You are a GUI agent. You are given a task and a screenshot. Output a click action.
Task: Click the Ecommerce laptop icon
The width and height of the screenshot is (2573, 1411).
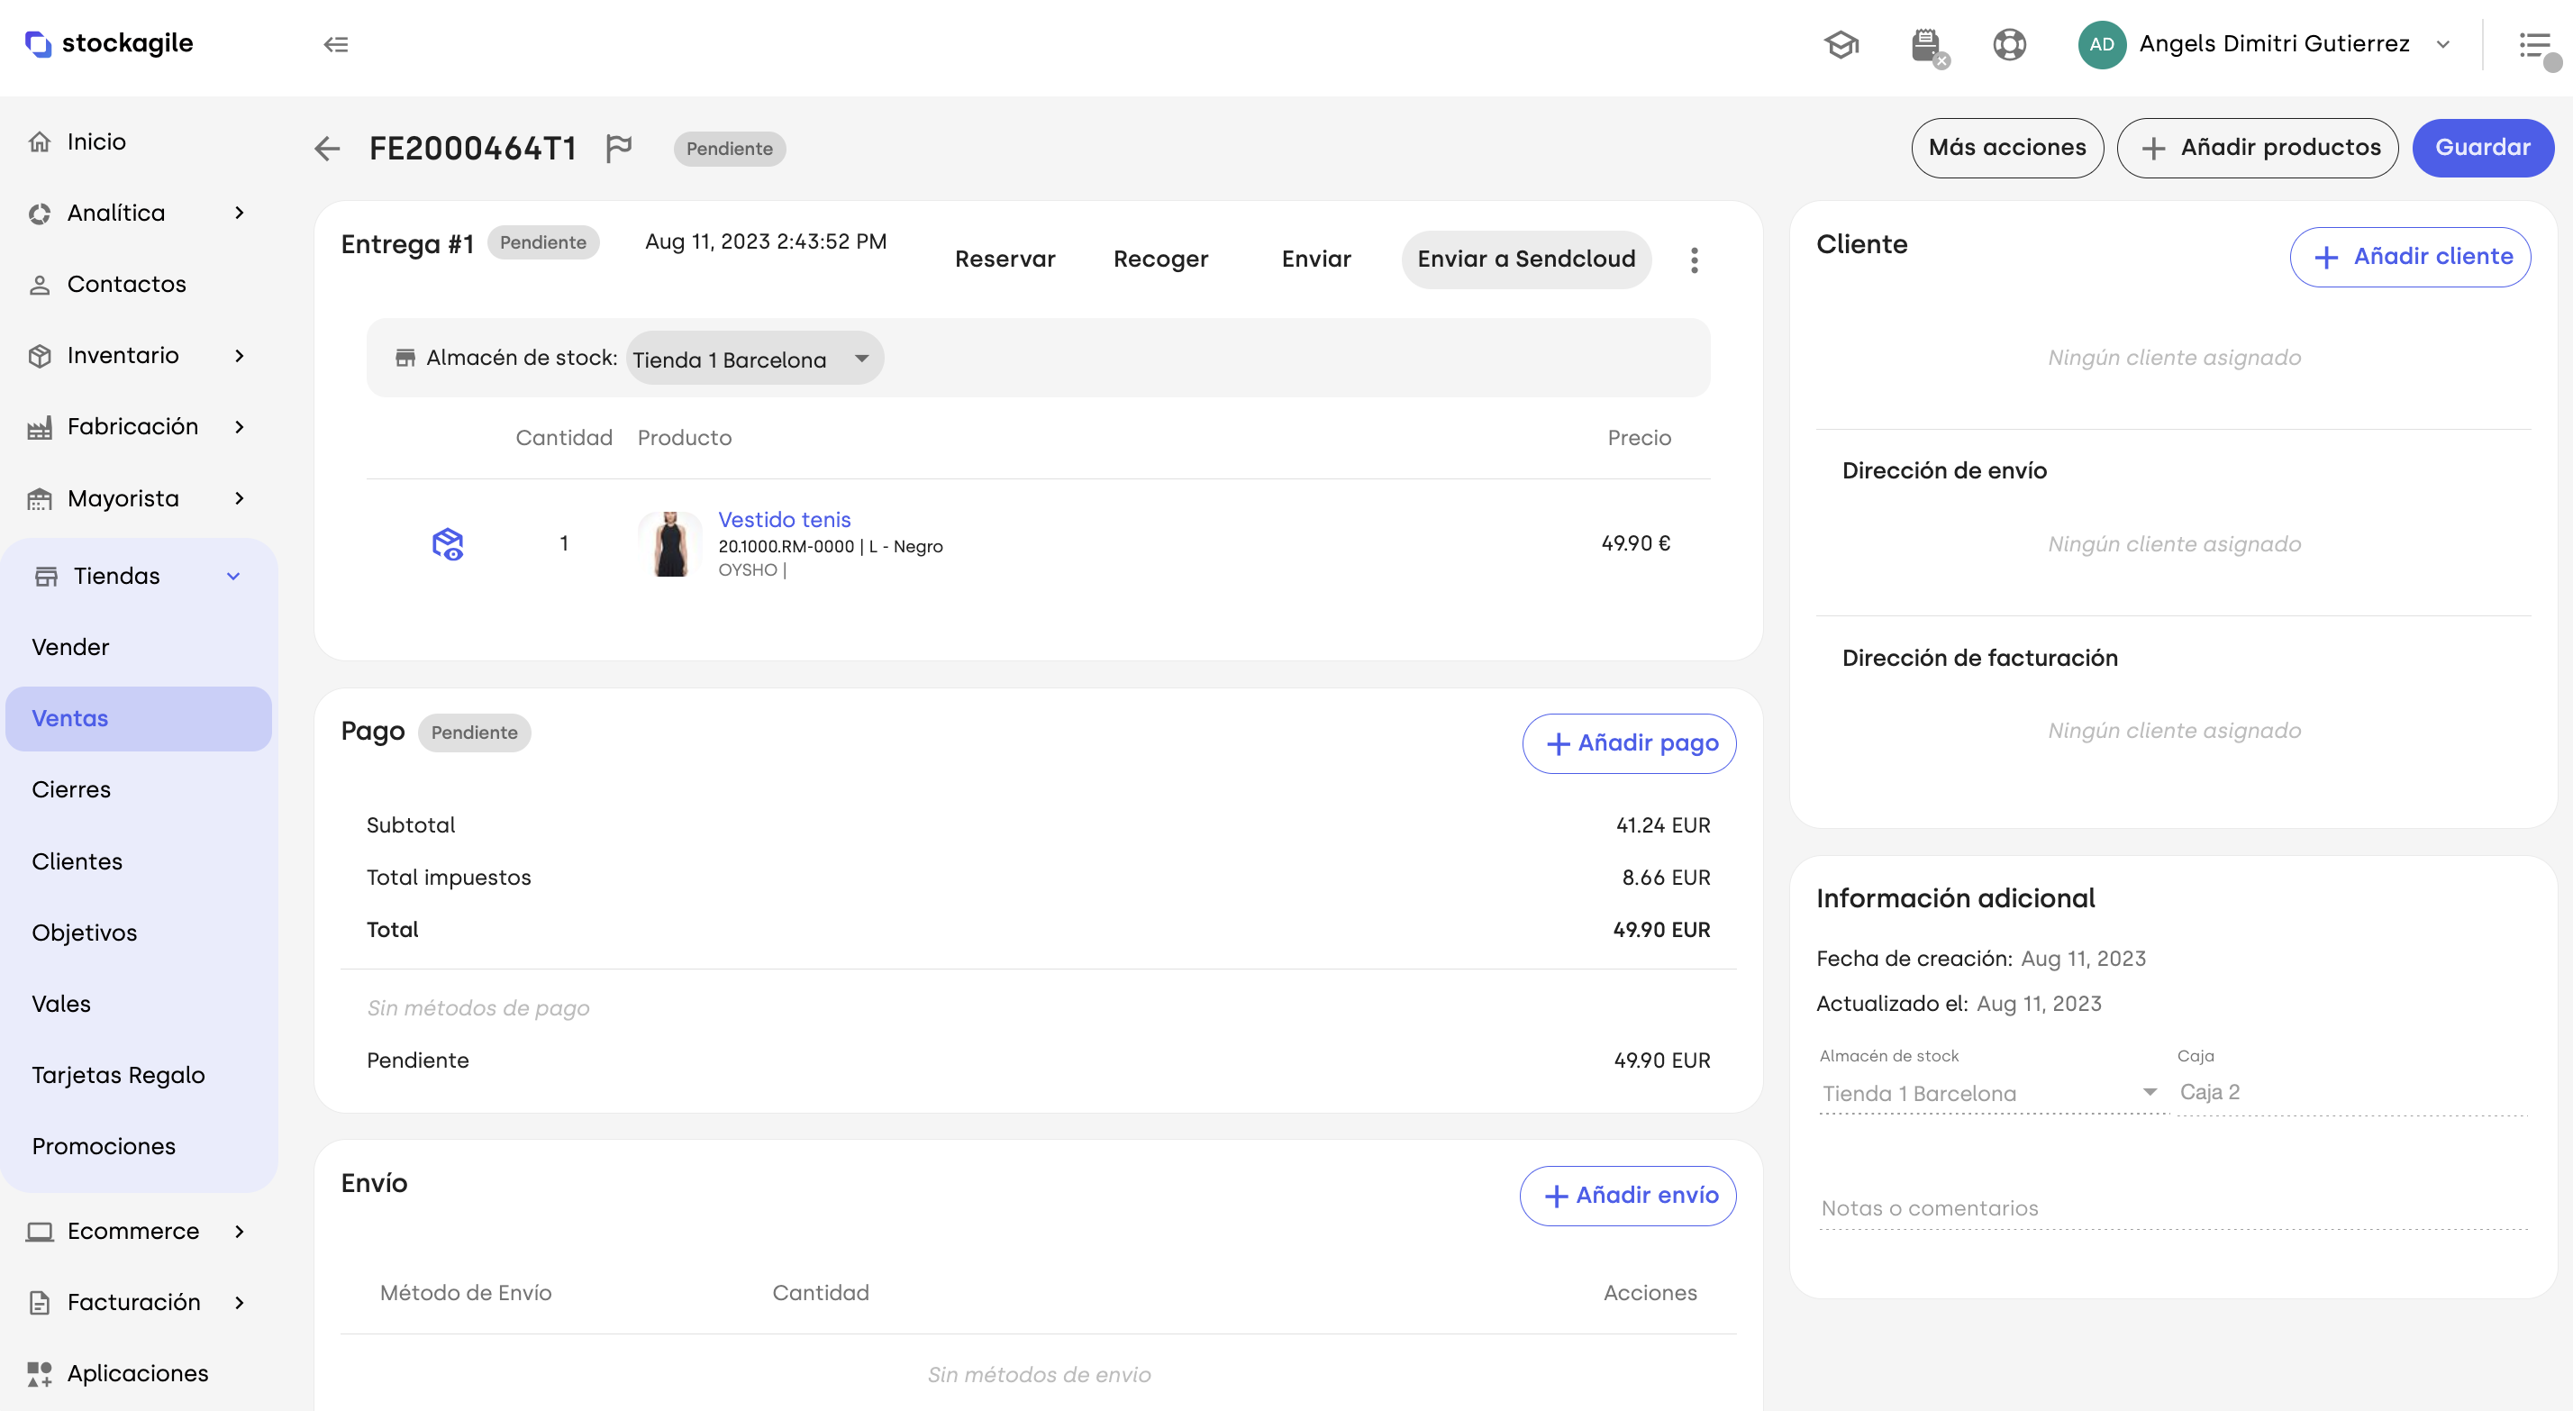[x=40, y=1231]
